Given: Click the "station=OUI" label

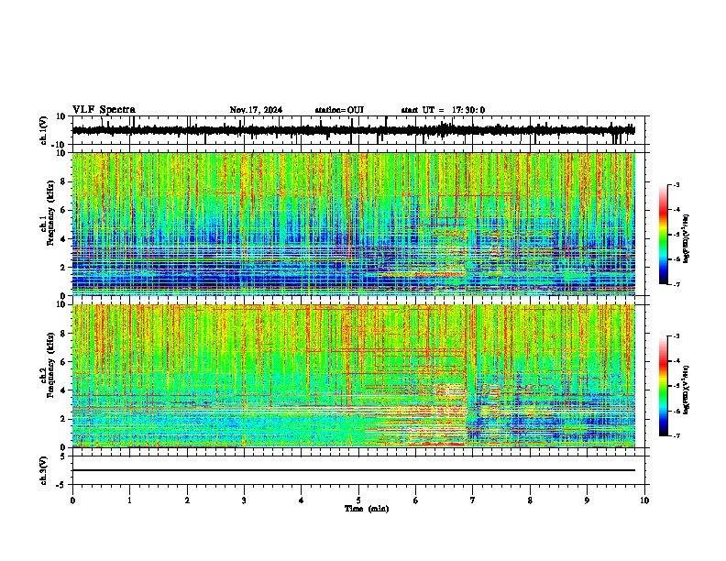Looking at the screenshot, I should pos(339,110).
